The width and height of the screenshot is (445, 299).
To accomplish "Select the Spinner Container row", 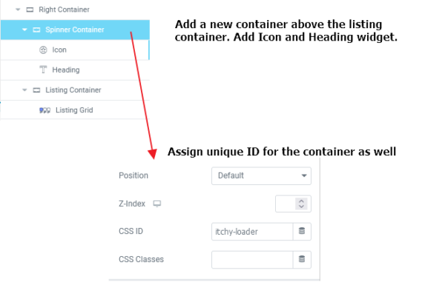I will 75,30.
